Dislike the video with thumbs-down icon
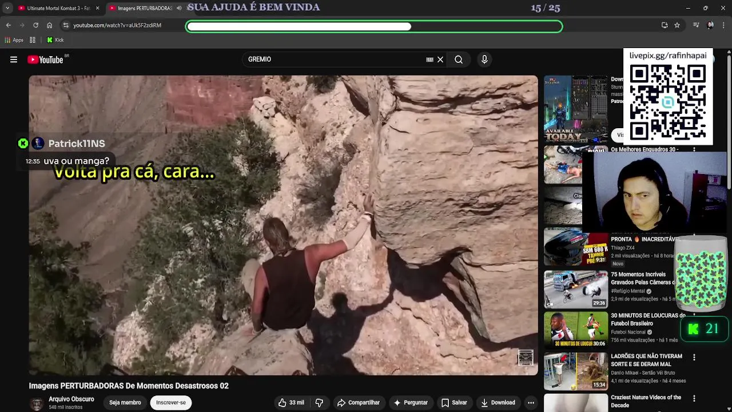 coord(320,403)
